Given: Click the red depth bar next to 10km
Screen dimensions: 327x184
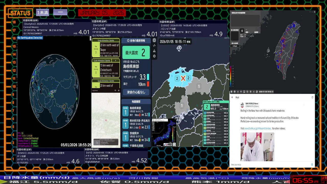Looking at the screenshot, I should click(x=148, y=84).
